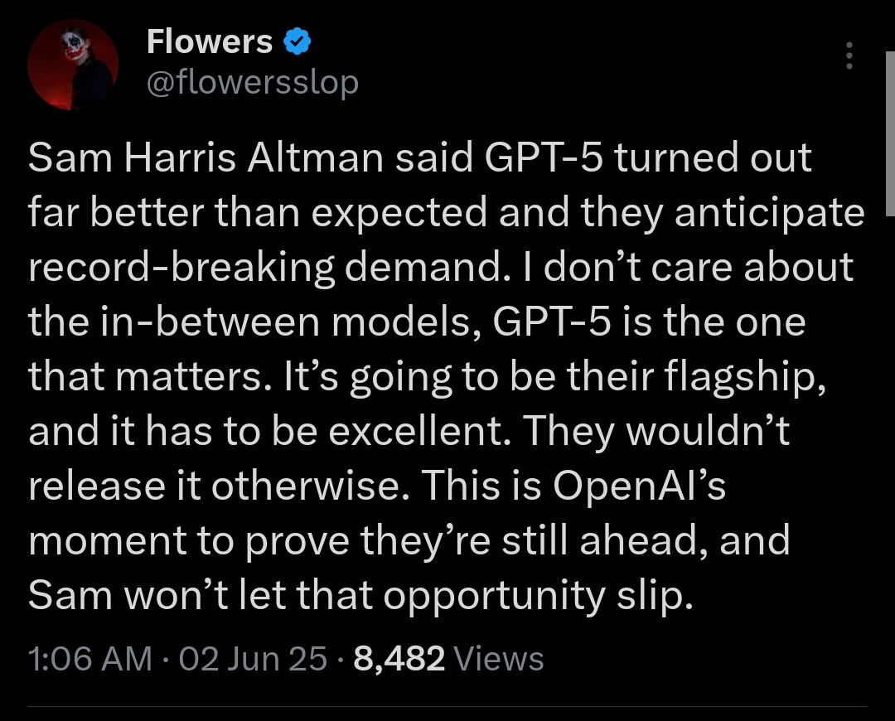Click the 02 Jun 25 date

253,659
